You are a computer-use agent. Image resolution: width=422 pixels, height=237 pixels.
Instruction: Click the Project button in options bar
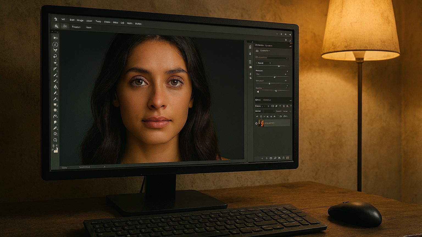click(x=76, y=27)
